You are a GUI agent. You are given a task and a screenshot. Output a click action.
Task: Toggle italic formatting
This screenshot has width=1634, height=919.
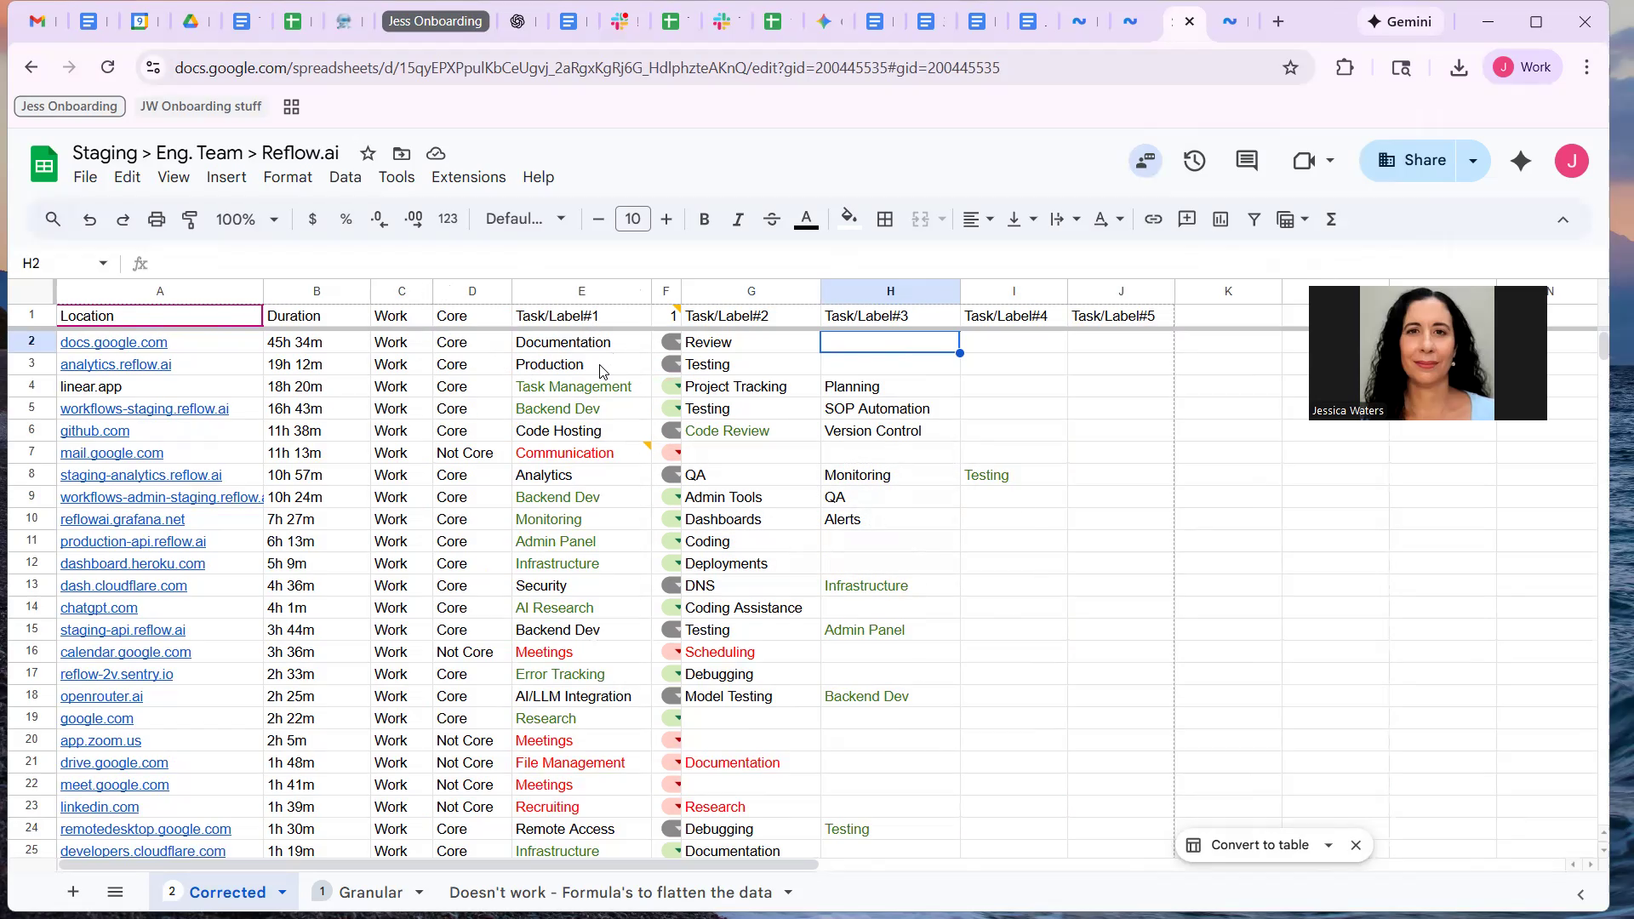coord(738,220)
